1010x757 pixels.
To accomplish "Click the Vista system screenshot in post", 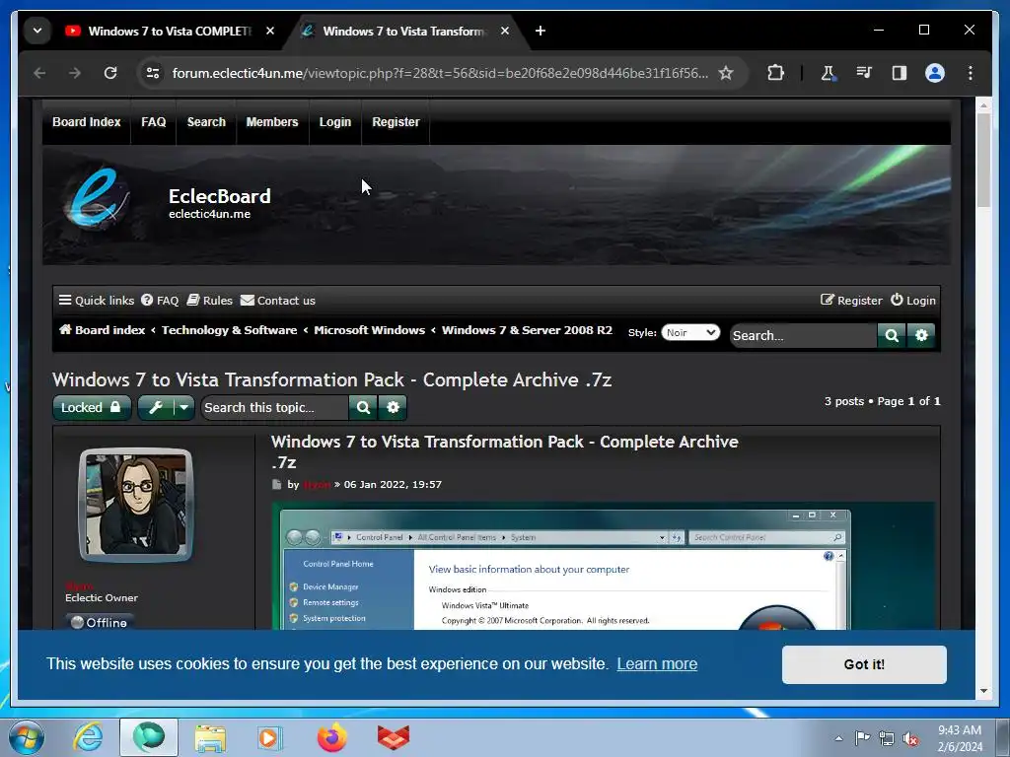I will [x=604, y=566].
